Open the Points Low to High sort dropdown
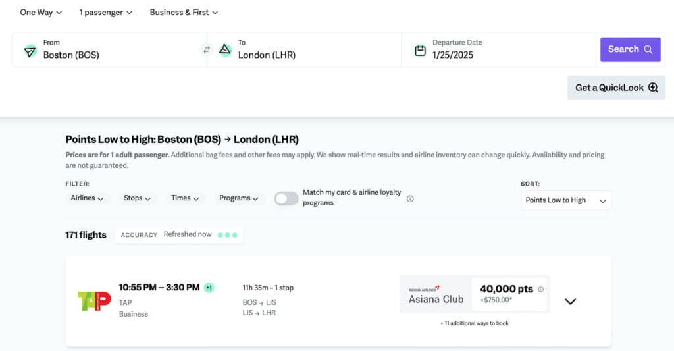This screenshot has width=674, height=351. [x=565, y=200]
